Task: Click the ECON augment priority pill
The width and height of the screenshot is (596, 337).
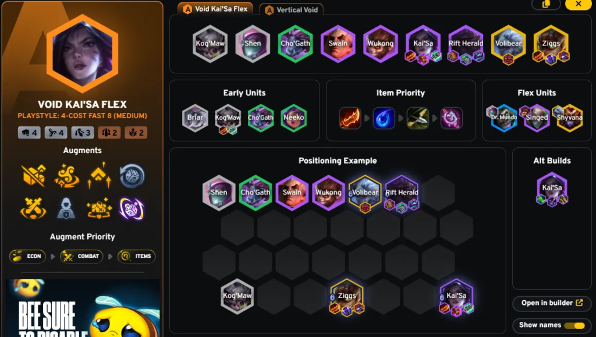Action: tap(27, 257)
